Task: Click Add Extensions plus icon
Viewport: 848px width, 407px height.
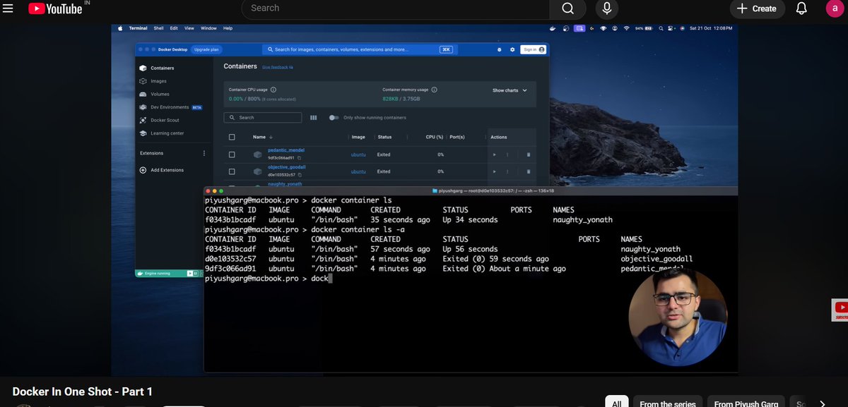Action: click(143, 170)
